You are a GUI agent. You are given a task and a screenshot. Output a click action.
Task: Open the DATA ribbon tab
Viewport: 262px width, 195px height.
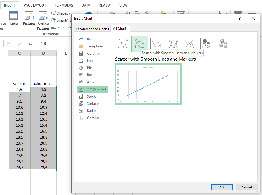coord(86,5)
